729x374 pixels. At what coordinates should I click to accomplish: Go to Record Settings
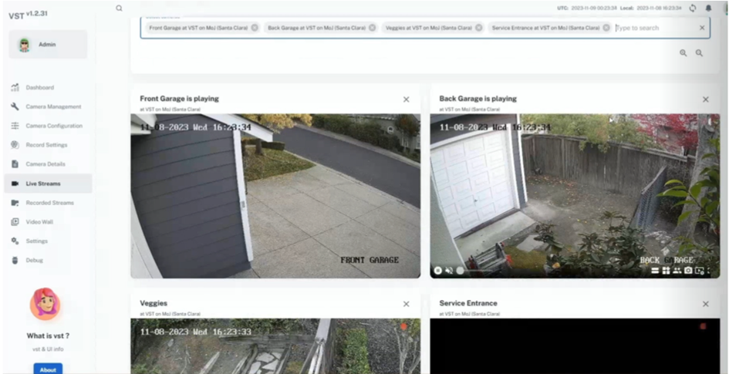(48, 145)
